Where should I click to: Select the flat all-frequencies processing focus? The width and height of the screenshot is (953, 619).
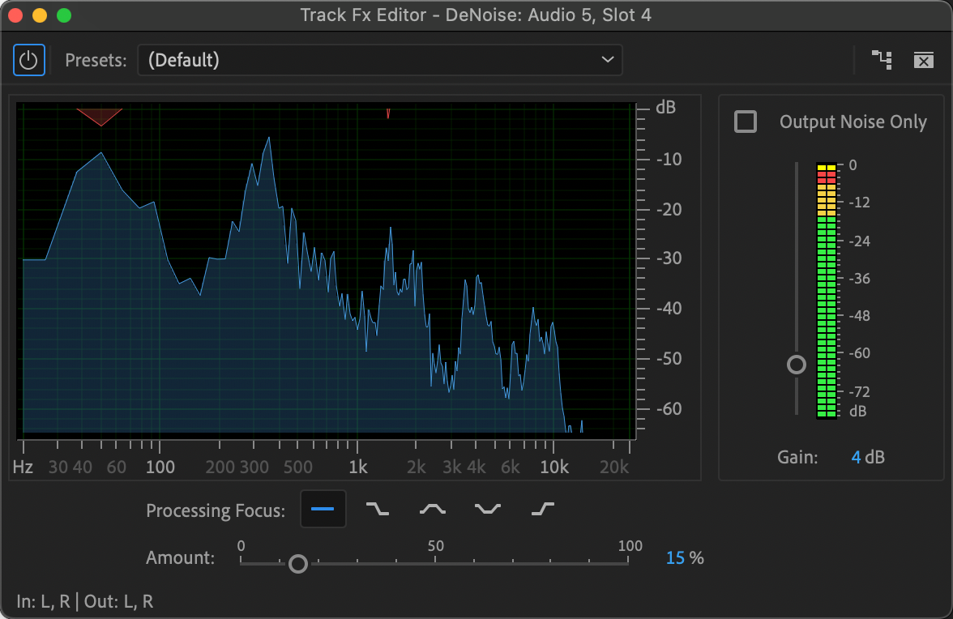[323, 509]
